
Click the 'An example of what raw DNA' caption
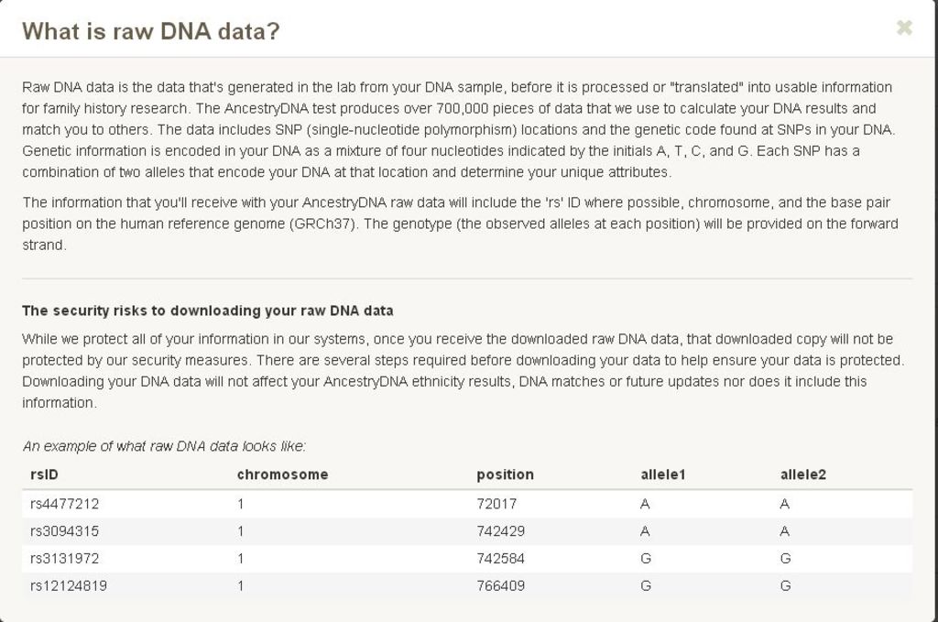tap(164, 446)
